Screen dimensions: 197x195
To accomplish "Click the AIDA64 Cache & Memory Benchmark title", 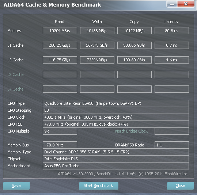I will [52, 5].
